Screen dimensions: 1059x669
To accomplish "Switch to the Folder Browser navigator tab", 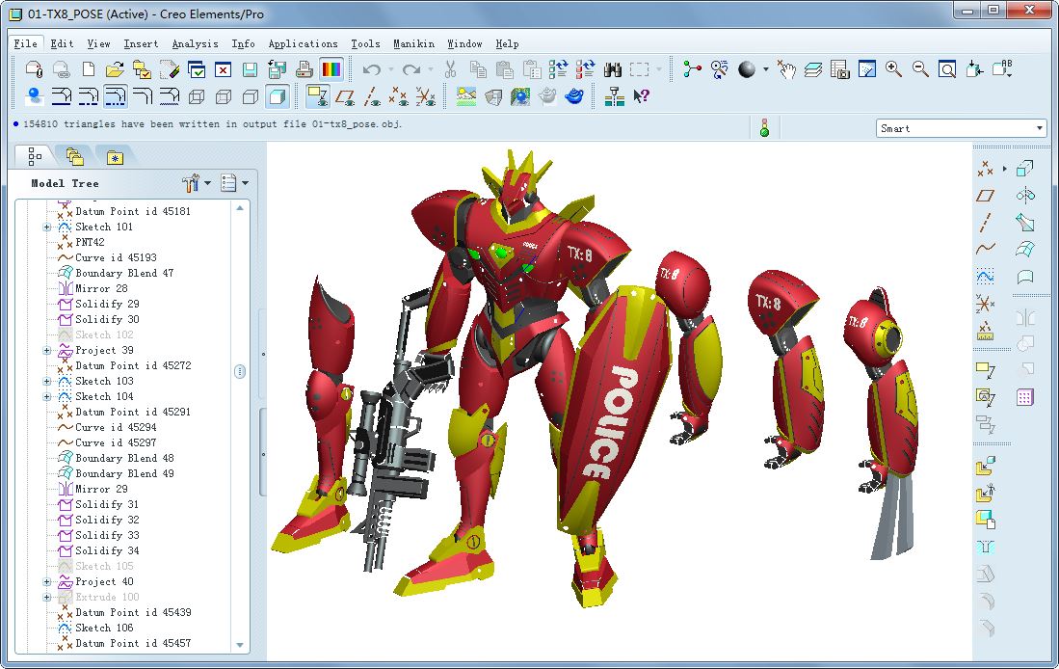I will (74, 157).
